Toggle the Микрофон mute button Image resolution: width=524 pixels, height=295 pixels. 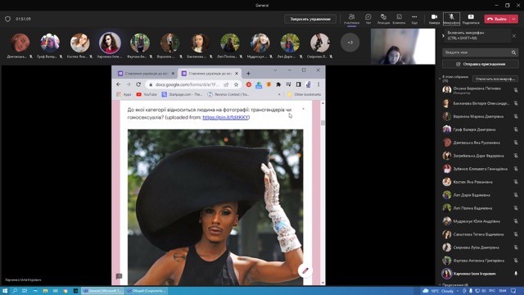point(451,19)
